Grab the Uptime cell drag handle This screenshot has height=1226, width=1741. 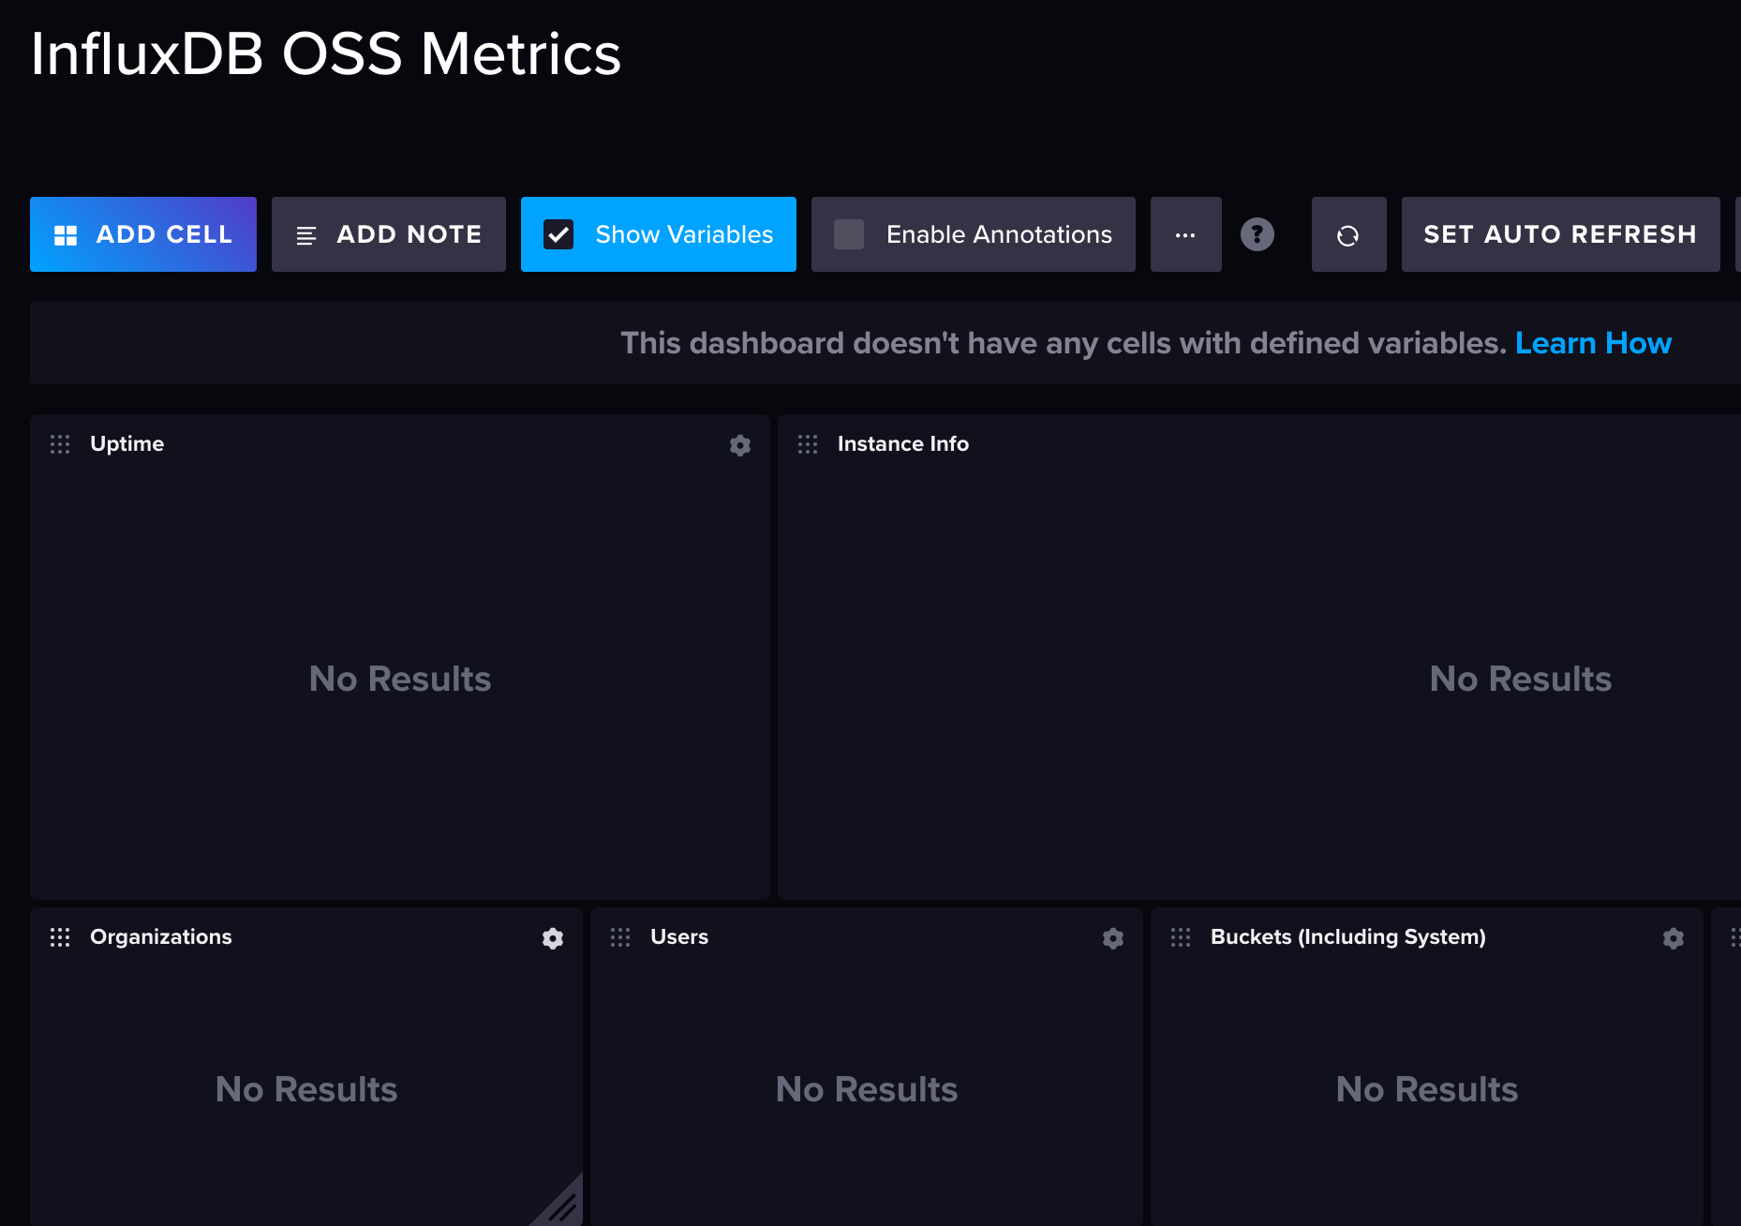[60, 444]
